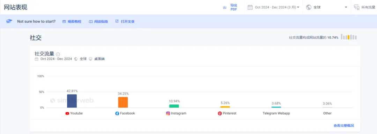The width and height of the screenshot is (377, 134).
Task: Click the Instagram logo icon
Action: pos(168,113)
